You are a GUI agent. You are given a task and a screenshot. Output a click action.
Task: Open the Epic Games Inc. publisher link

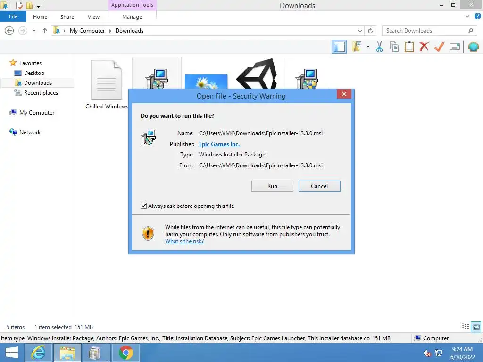(219, 144)
